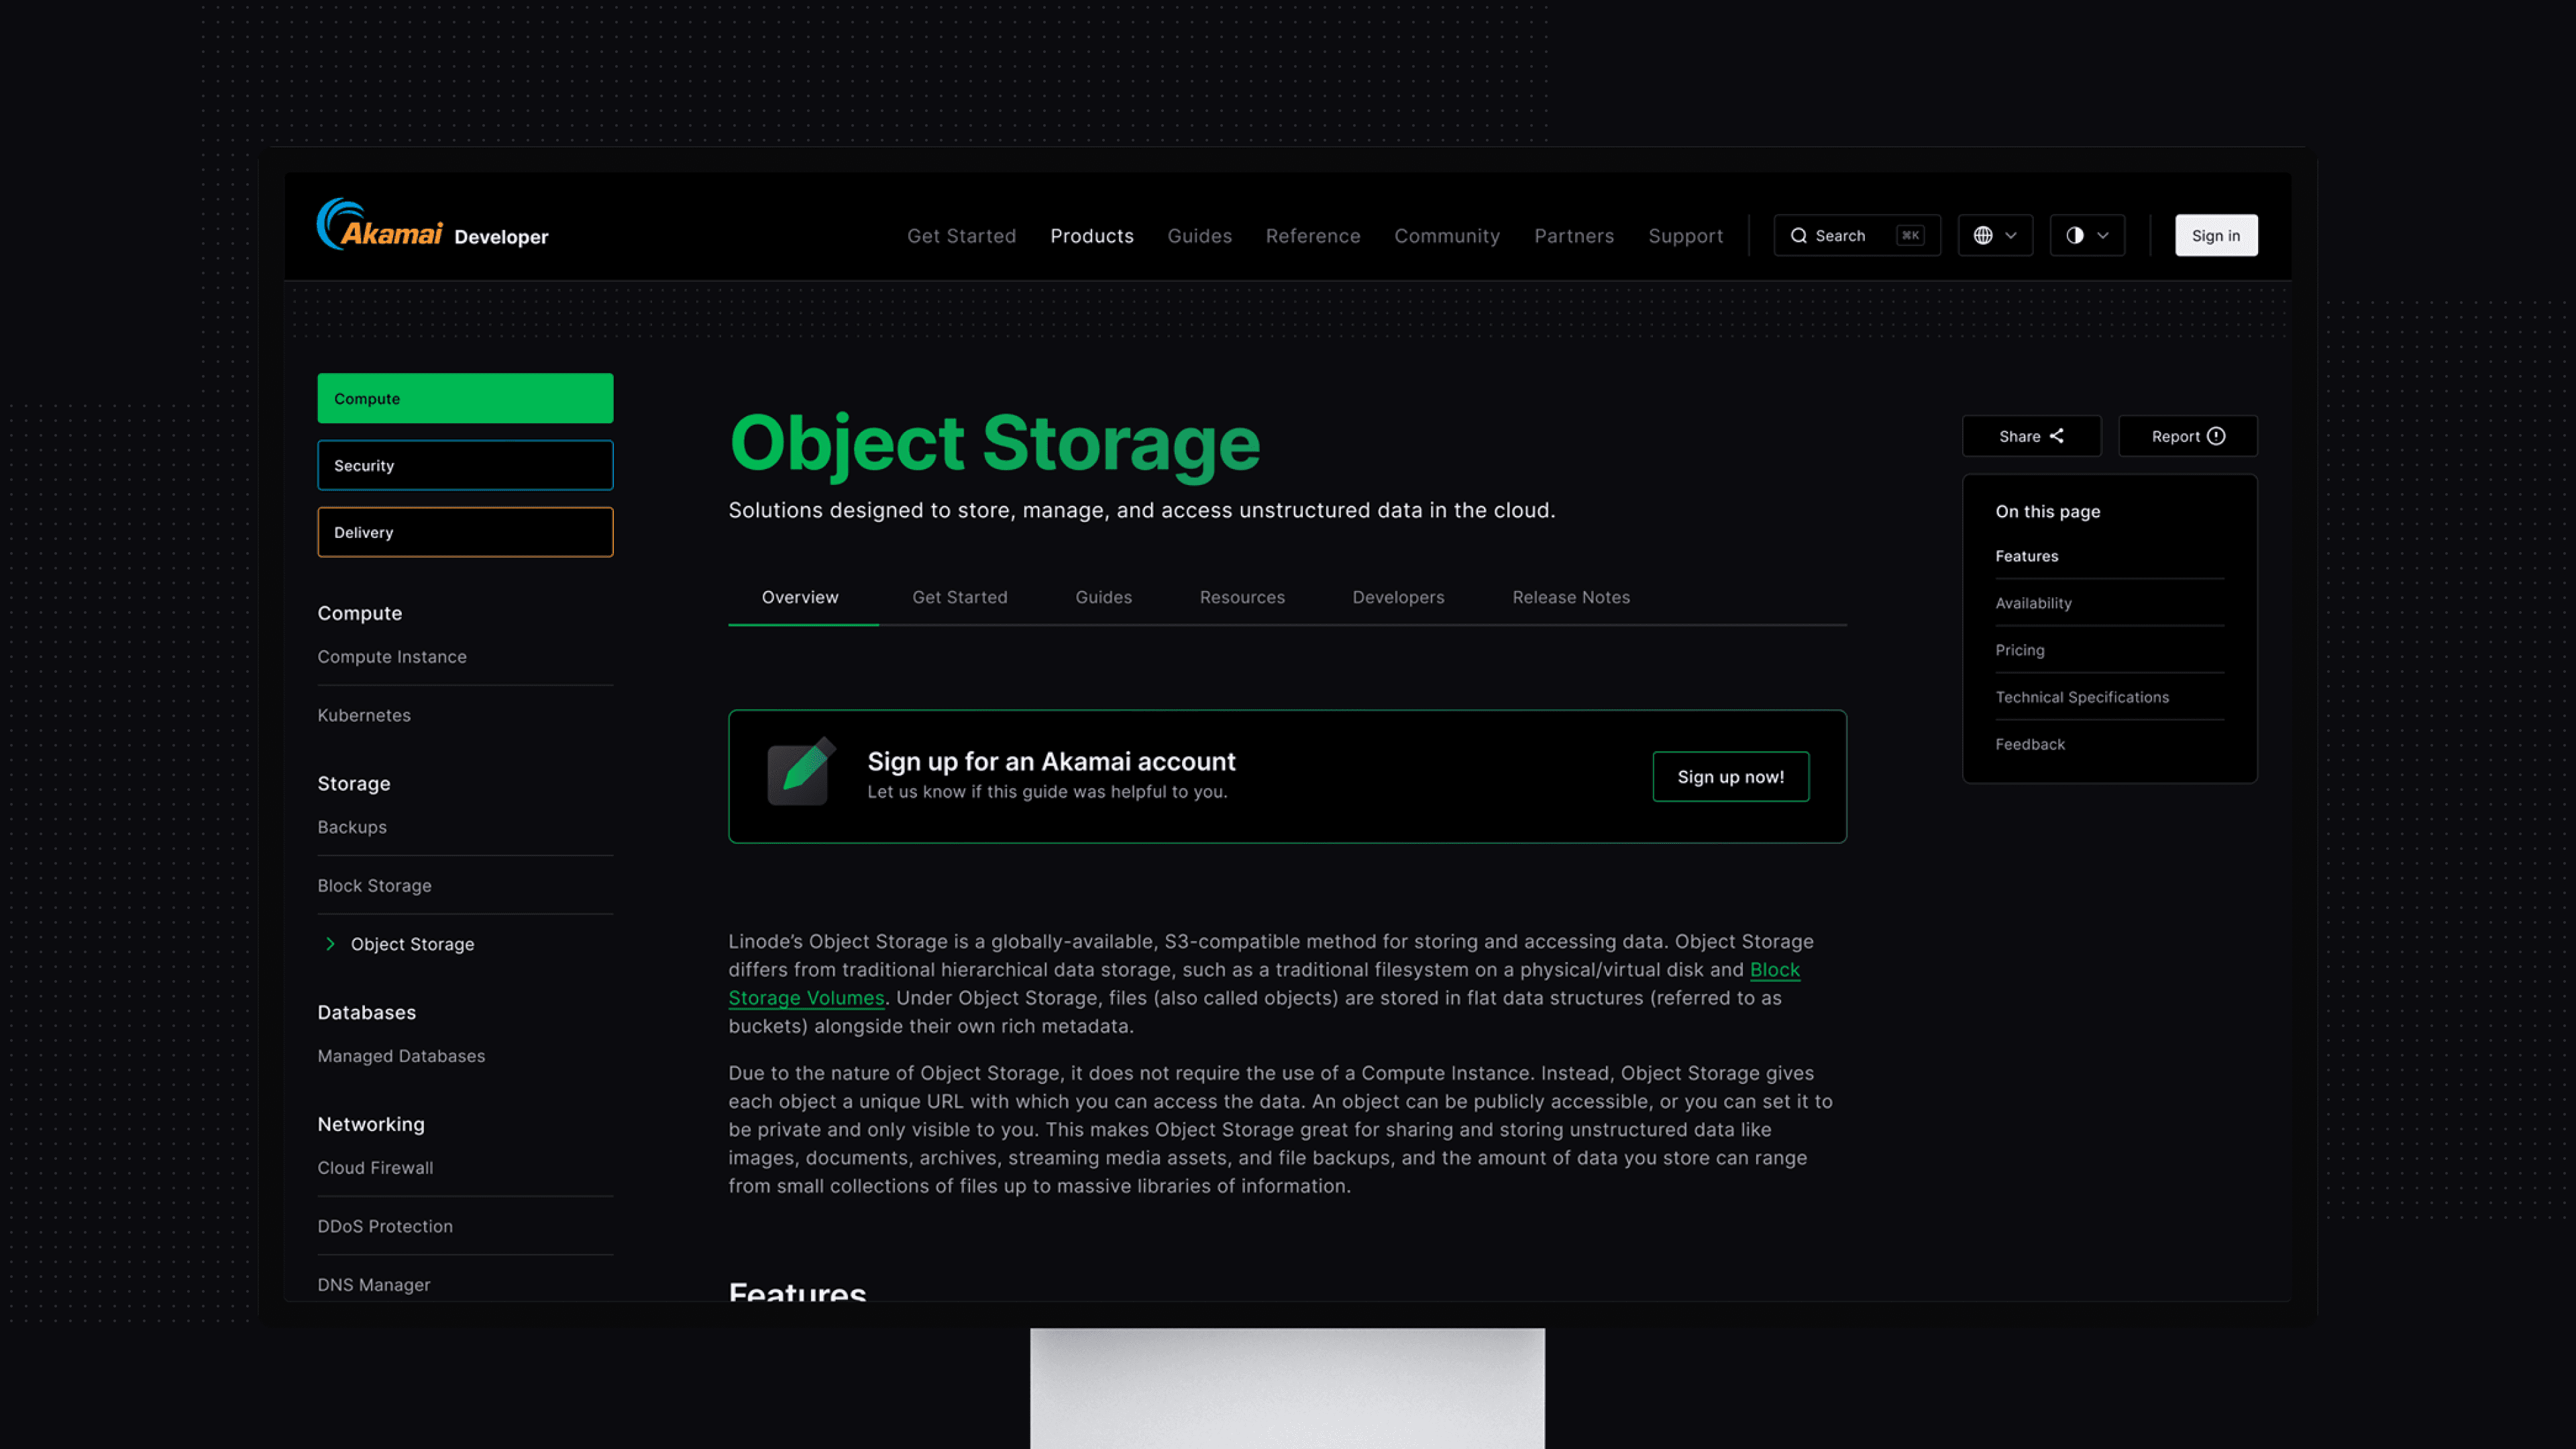The height and width of the screenshot is (1449, 2576).
Task: Open the language selector dropdown
Action: point(1995,236)
